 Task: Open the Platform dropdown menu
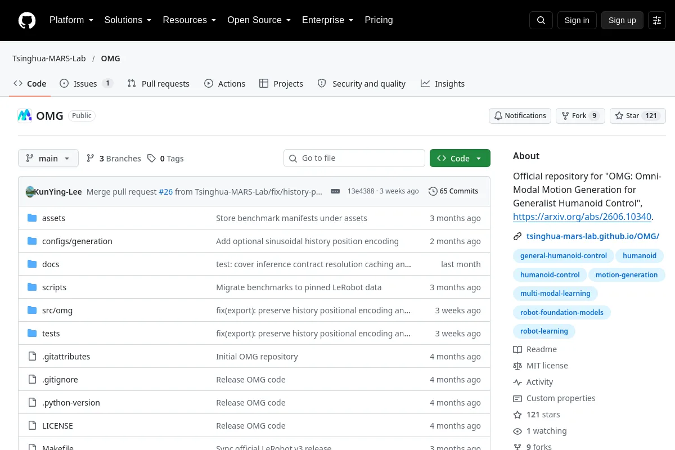(71, 20)
